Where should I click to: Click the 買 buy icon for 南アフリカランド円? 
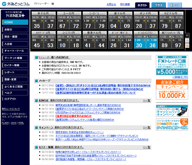point(173,40)
